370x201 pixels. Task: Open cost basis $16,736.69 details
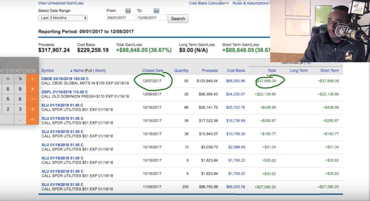(236, 121)
